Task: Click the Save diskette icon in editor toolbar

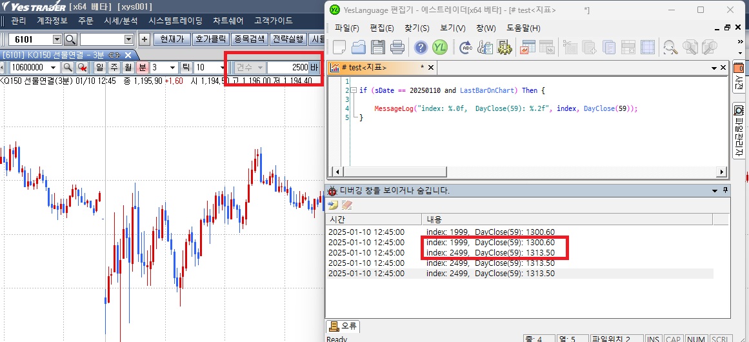Action: pyautogui.click(x=378, y=47)
